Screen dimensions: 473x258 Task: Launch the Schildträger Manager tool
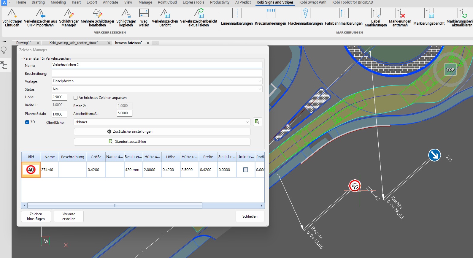point(69,18)
